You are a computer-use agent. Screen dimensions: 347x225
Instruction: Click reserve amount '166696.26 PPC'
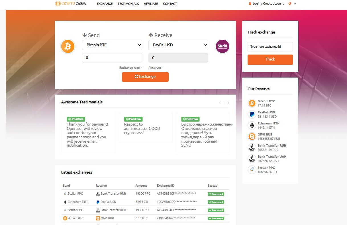(268, 172)
